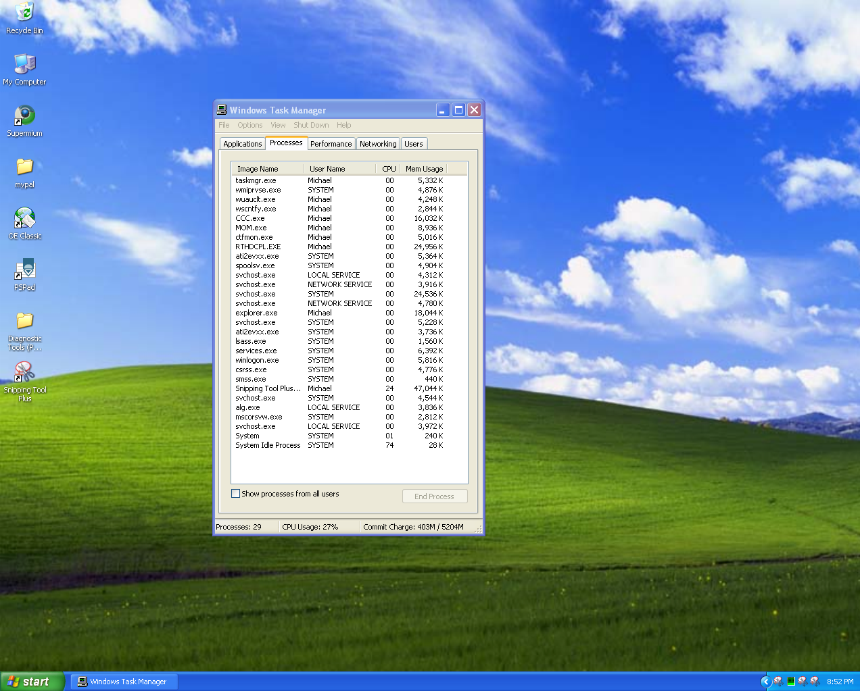Open the Shut Down menu
The height and width of the screenshot is (691, 860).
[311, 125]
